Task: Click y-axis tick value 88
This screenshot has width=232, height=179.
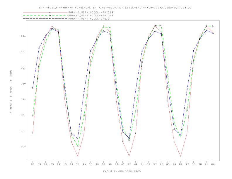Action: coord(23,36)
